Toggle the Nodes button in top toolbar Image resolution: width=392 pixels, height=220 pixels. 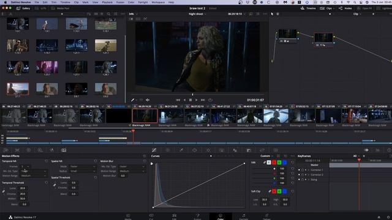[345, 8]
